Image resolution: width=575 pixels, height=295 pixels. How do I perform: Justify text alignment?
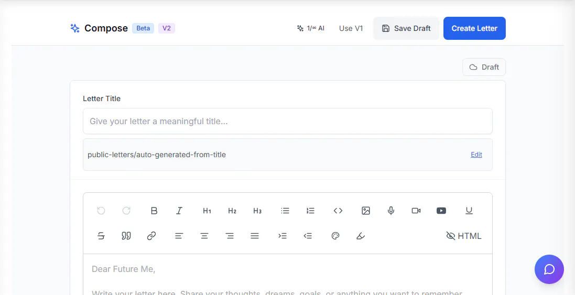point(255,236)
